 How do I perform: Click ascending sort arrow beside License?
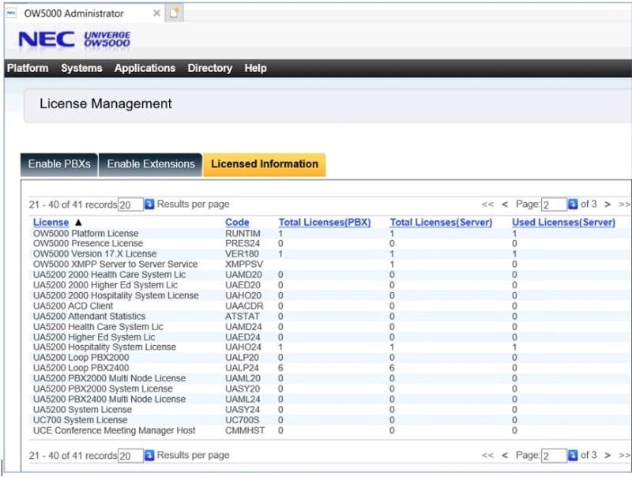tap(78, 223)
